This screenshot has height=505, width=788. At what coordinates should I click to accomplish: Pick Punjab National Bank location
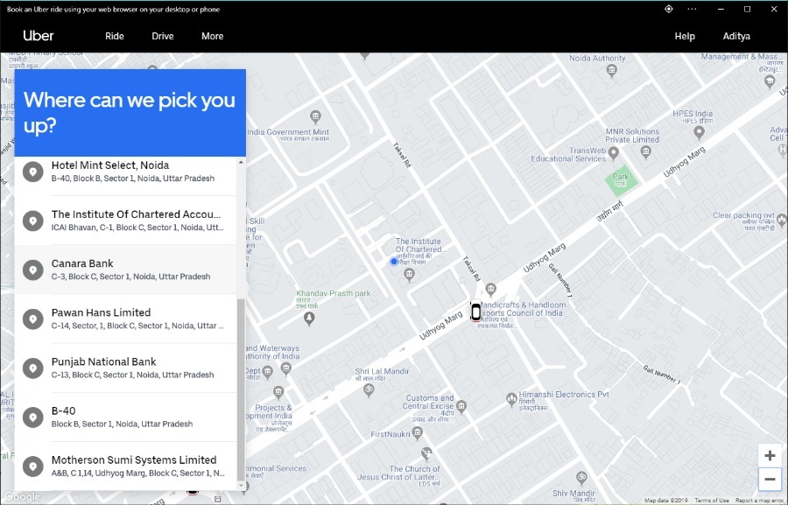coord(125,368)
